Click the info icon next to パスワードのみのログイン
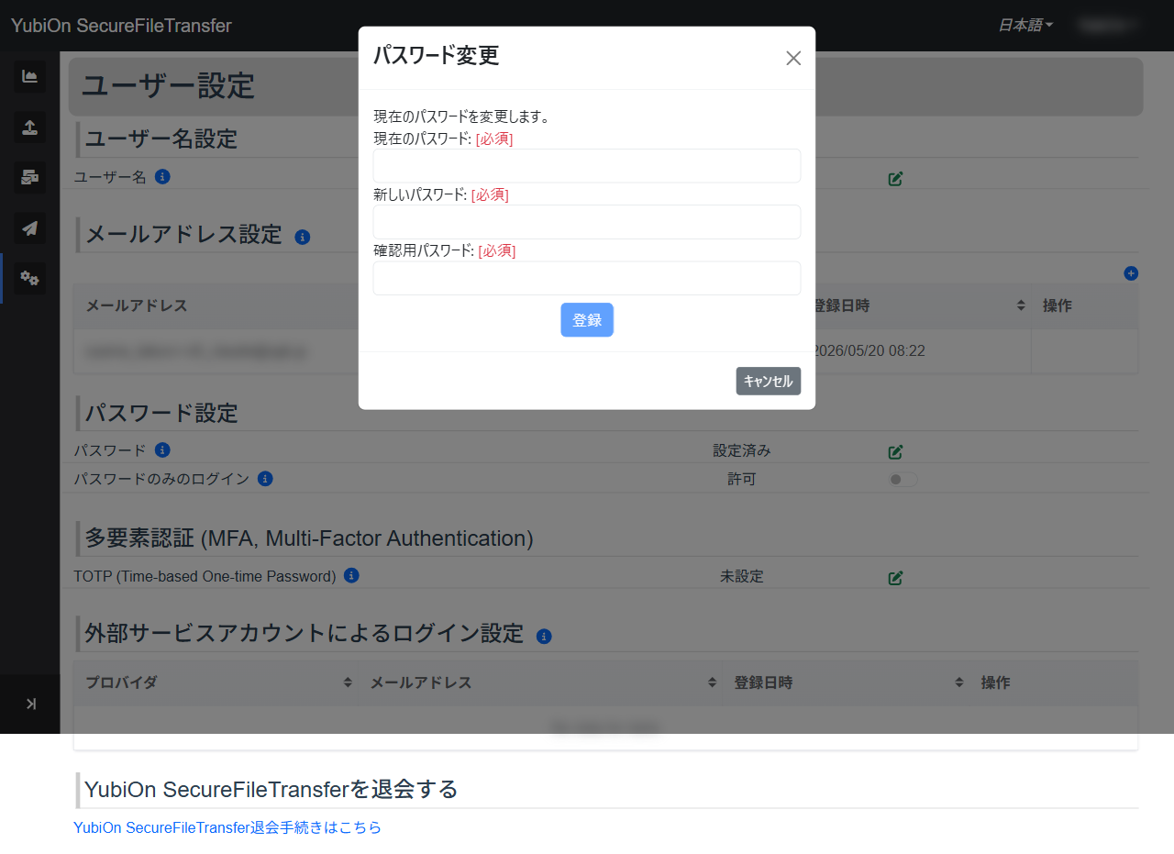This screenshot has height=854, width=1174. [x=265, y=478]
